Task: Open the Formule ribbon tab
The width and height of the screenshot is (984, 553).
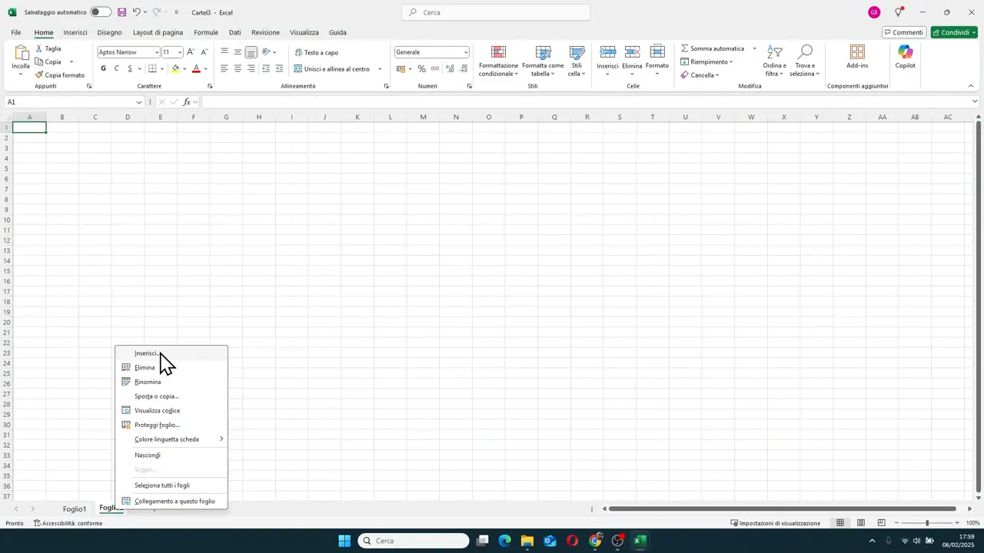Action: pyautogui.click(x=206, y=32)
